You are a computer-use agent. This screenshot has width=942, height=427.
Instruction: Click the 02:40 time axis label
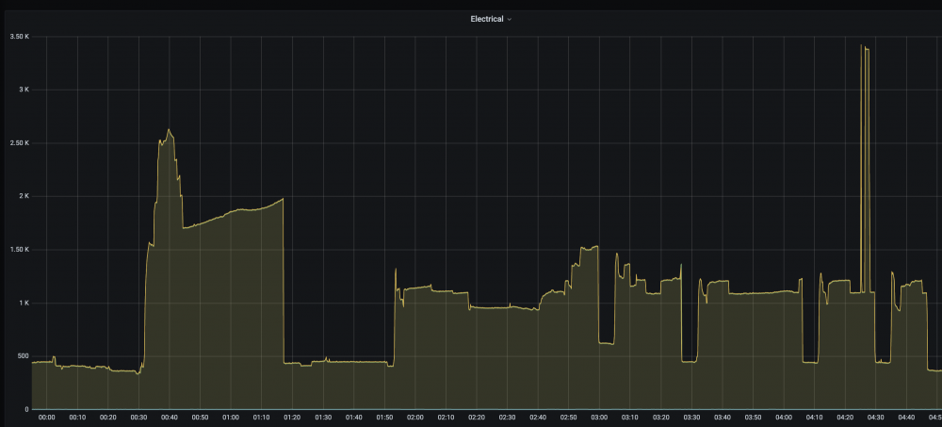pyautogui.click(x=538, y=418)
